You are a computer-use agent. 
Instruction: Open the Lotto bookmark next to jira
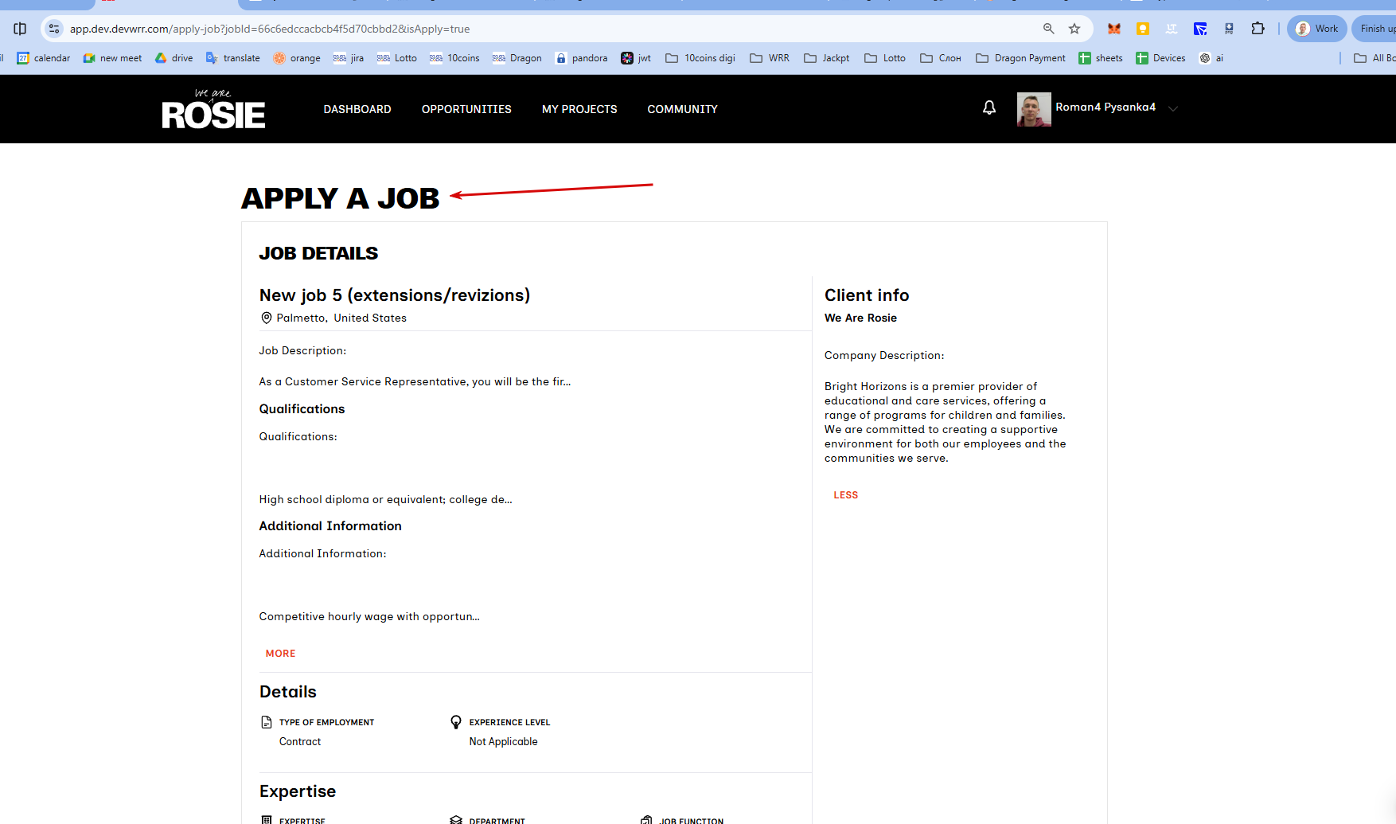coord(397,58)
